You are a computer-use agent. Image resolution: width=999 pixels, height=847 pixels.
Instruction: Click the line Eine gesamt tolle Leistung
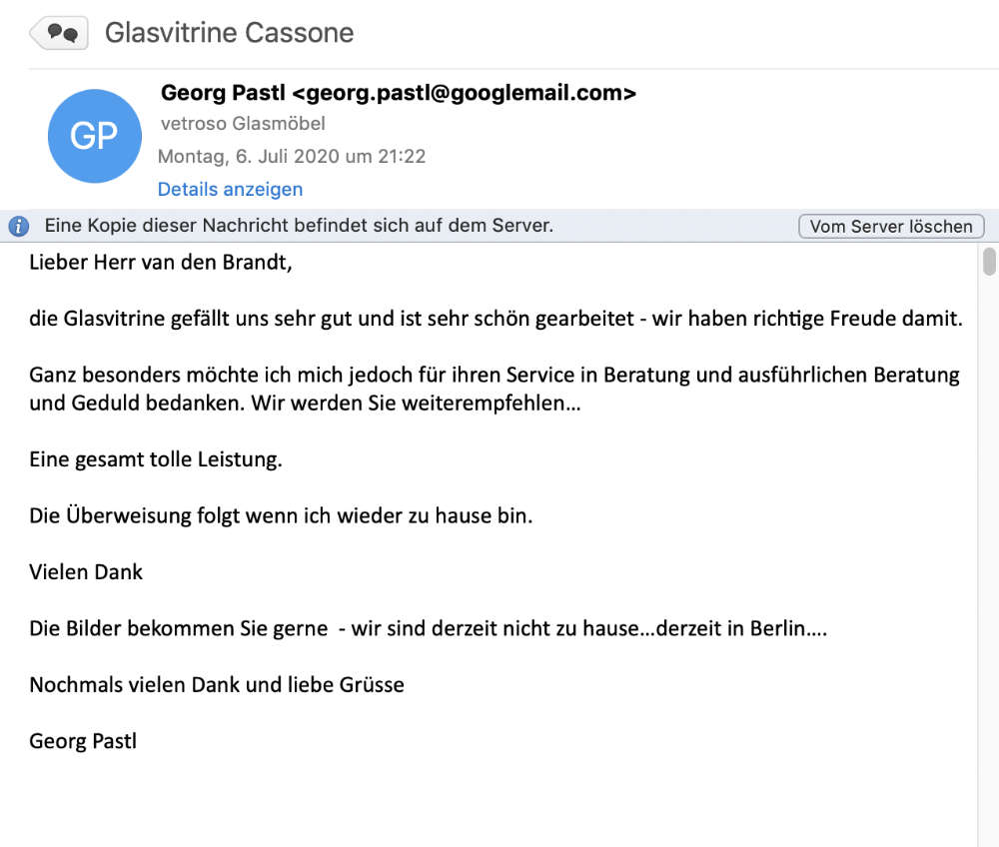pyautogui.click(x=156, y=460)
